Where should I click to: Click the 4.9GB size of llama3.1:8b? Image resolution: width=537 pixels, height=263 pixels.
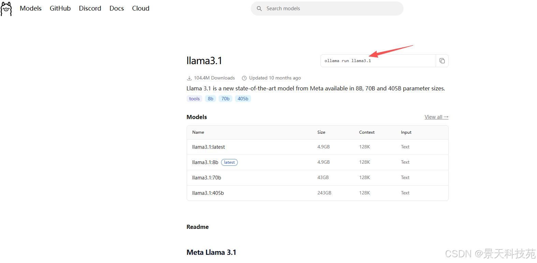tap(323, 162)
